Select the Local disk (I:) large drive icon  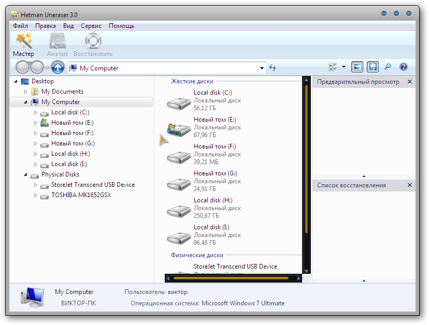(179, 238)
